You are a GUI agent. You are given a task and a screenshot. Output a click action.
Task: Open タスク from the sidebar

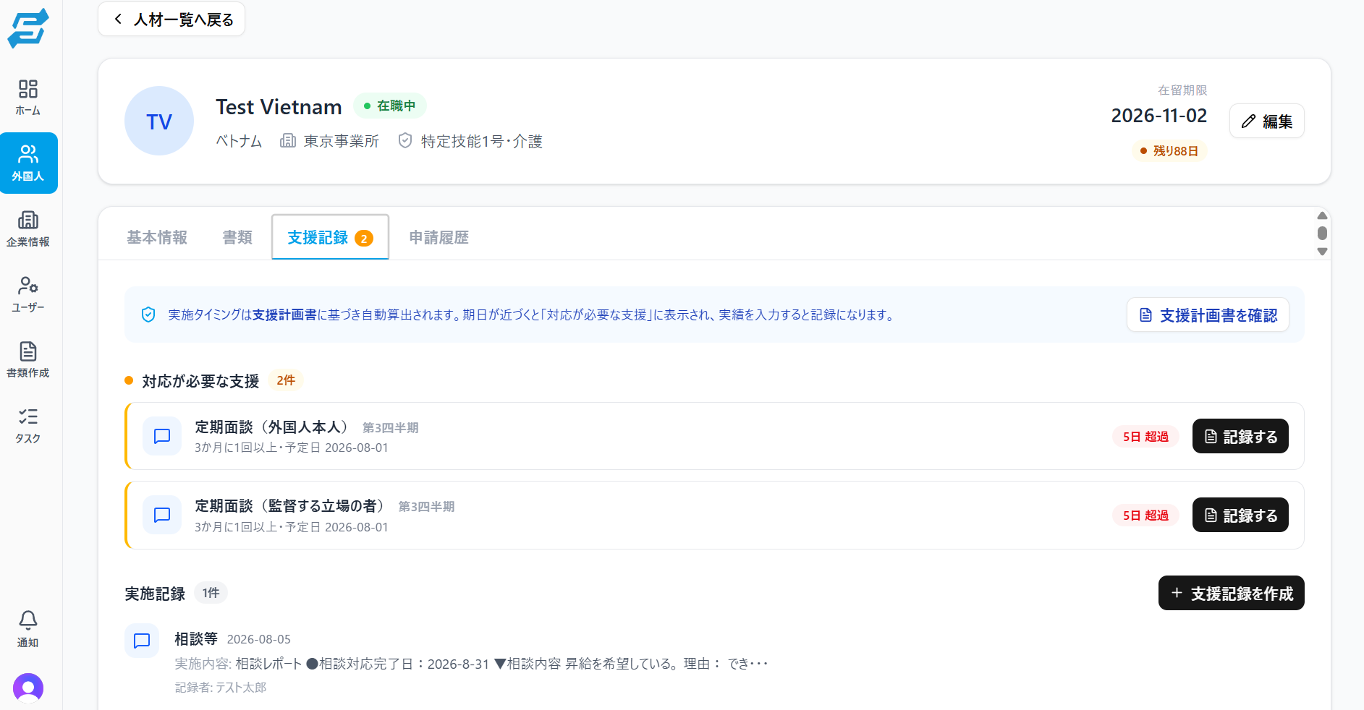28,425
